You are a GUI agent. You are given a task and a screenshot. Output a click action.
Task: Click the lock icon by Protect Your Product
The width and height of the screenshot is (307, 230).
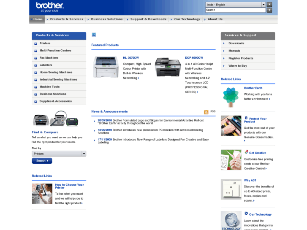[x=246, y=118]
